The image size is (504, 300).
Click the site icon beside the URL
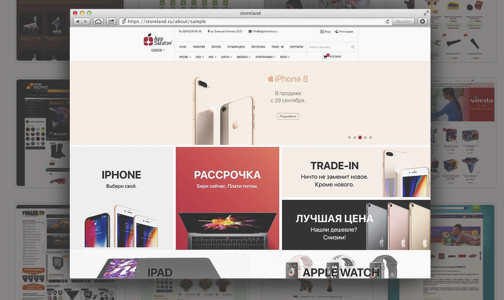[x=124, y=22]
